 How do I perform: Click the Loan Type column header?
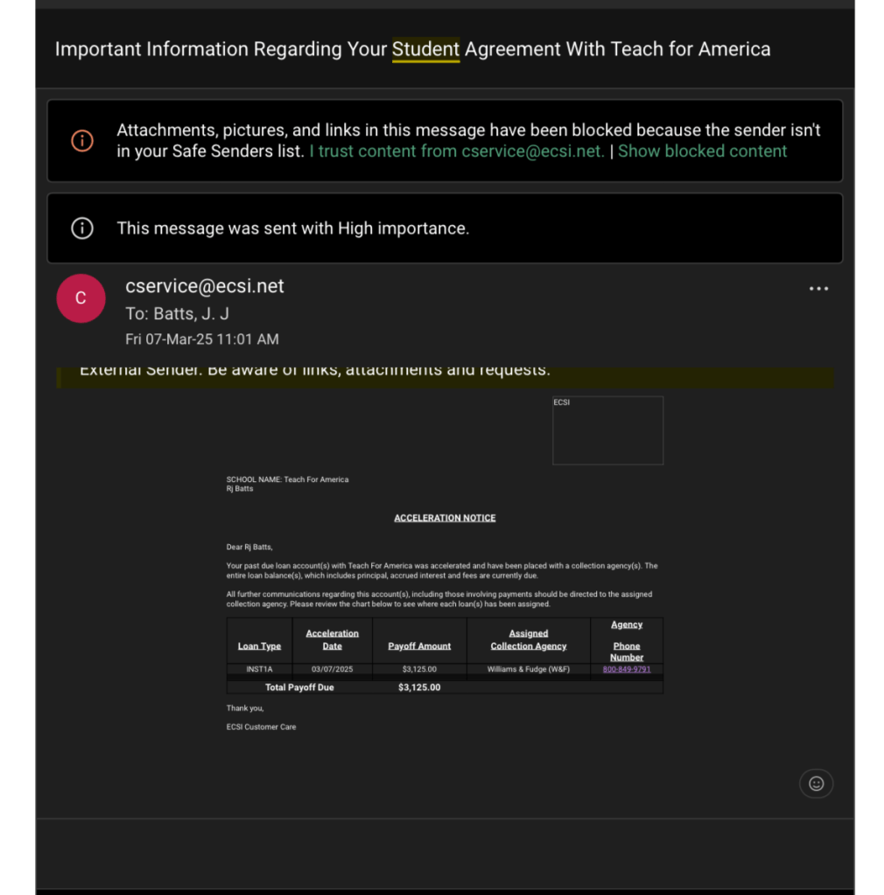point(259,646)
